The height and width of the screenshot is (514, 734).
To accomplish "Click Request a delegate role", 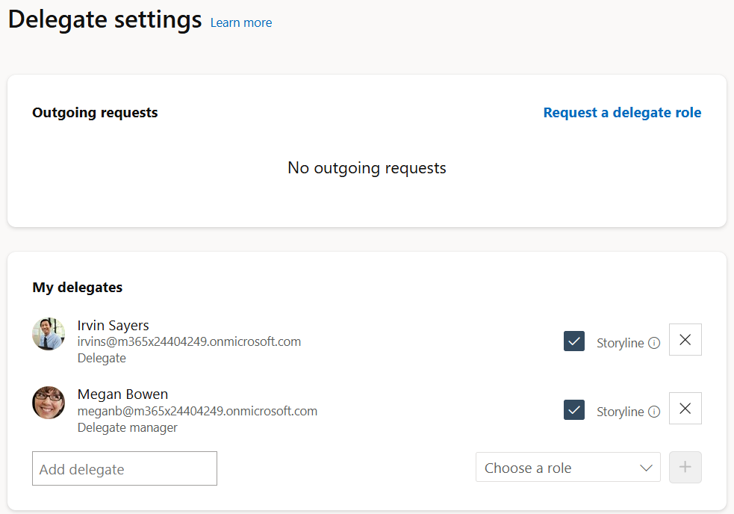I will (622, 112).
